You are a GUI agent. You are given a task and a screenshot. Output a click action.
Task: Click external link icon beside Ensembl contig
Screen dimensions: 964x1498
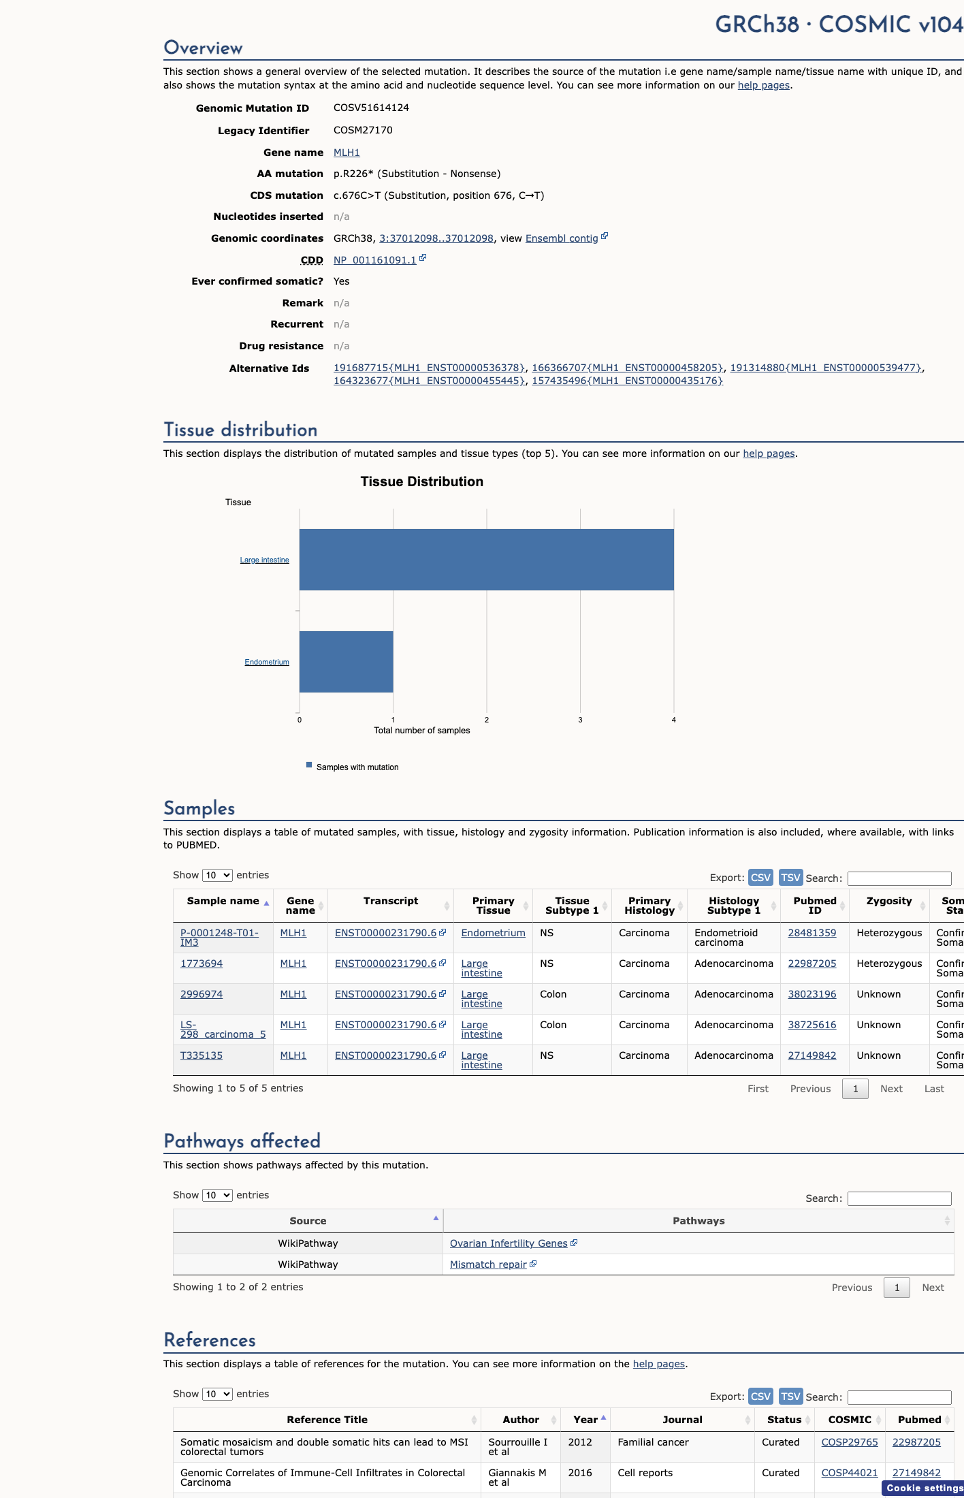click(x=605, y=236)
